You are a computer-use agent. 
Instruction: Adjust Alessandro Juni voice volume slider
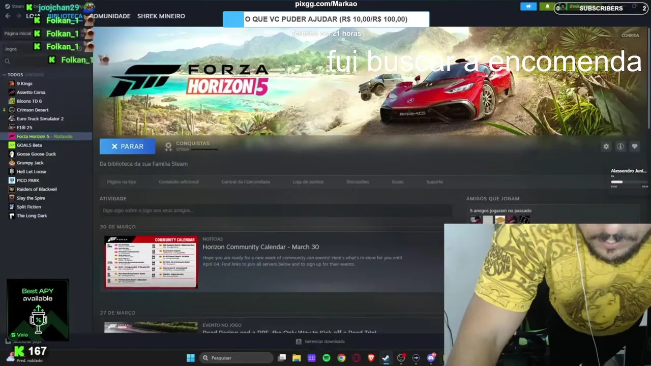pyautogui.click(x=630, y=181)
